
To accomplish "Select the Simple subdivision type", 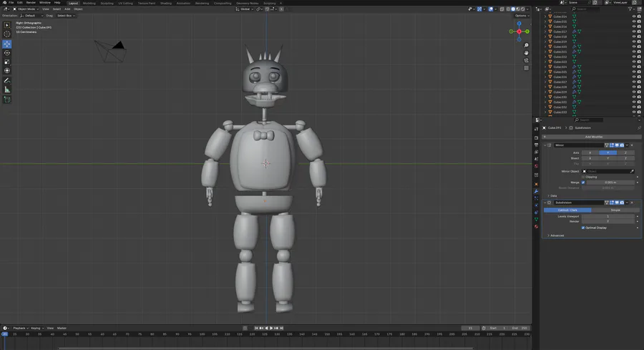I will pos(615,210).
